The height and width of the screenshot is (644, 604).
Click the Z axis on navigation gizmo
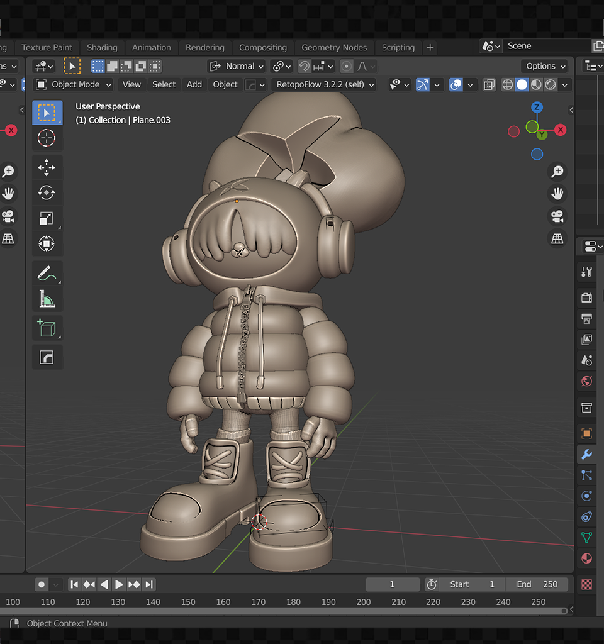click(x=537, y=107)
